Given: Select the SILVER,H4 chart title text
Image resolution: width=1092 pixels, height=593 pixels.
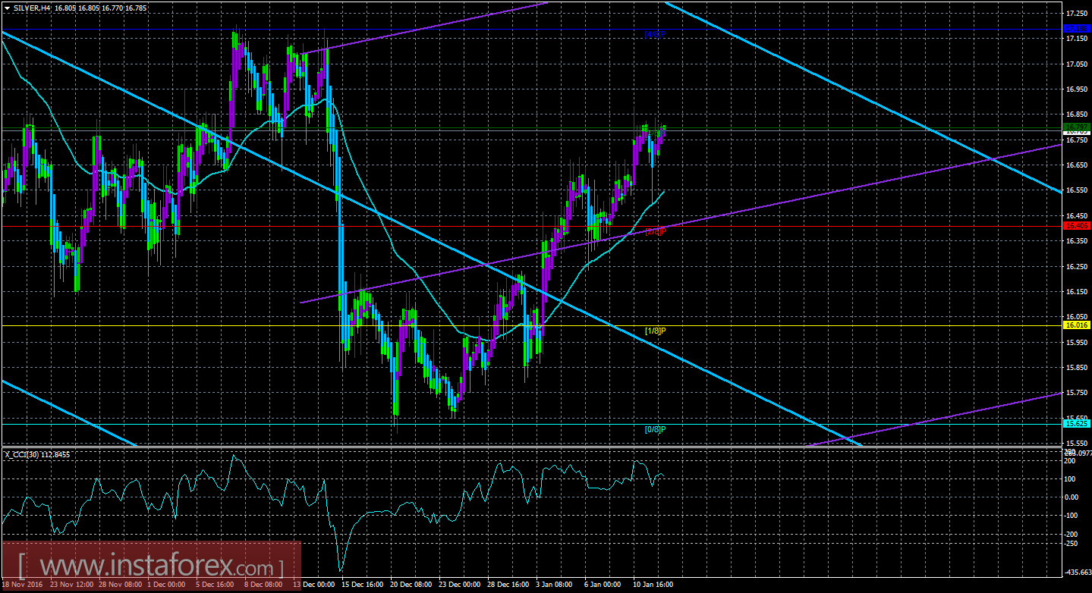Looking at the screenshot, I should pos(31,7).
